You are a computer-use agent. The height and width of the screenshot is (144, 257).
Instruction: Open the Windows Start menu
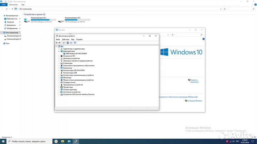point(3,141)
